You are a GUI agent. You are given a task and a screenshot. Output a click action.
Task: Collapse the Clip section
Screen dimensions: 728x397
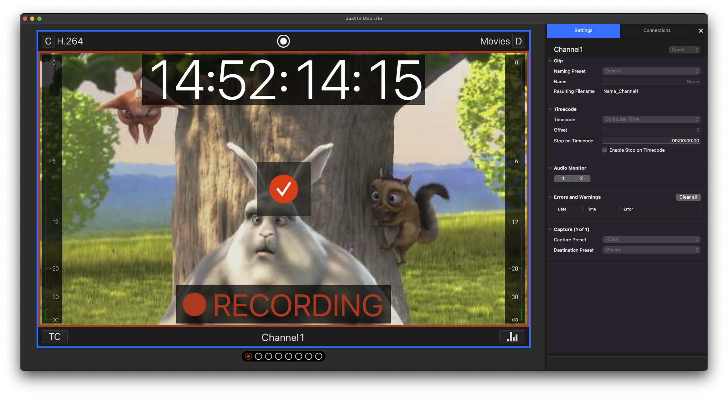click(x=550, y=61)
